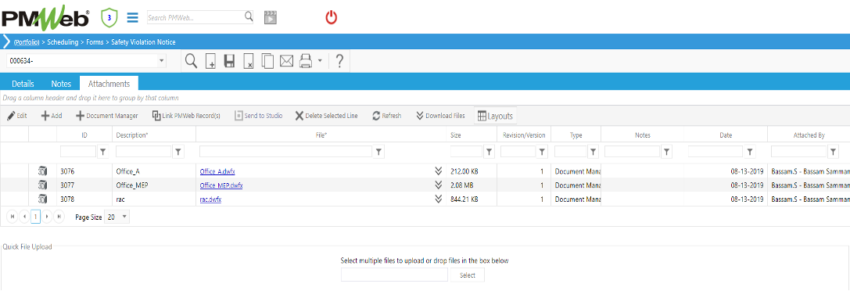Open the Description column filter icon
This screenshot has width=850, height=291.
(x=178, y=152)
